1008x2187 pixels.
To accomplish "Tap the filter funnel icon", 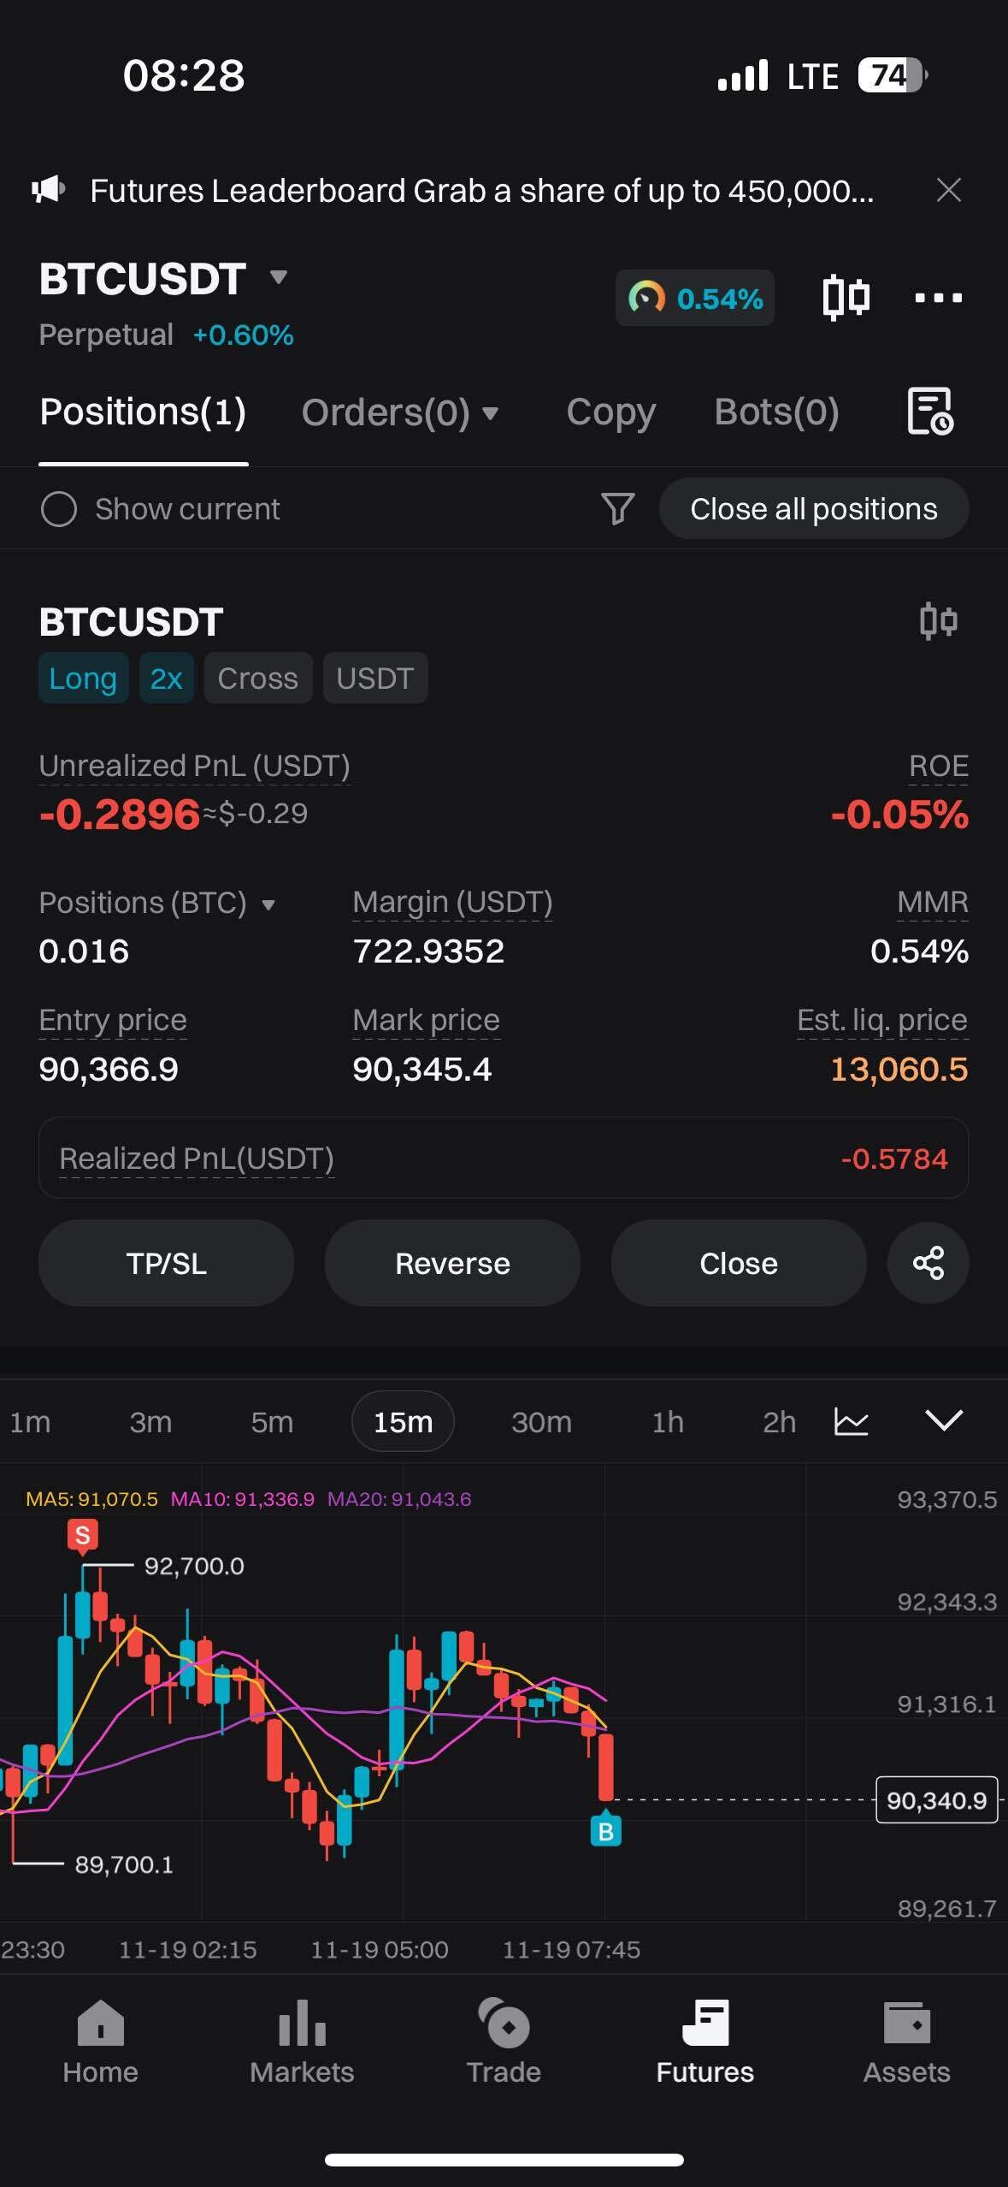I will (617, 508).
